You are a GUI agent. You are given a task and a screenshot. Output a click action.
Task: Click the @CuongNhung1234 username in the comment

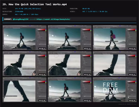click(x=21, y=19)
